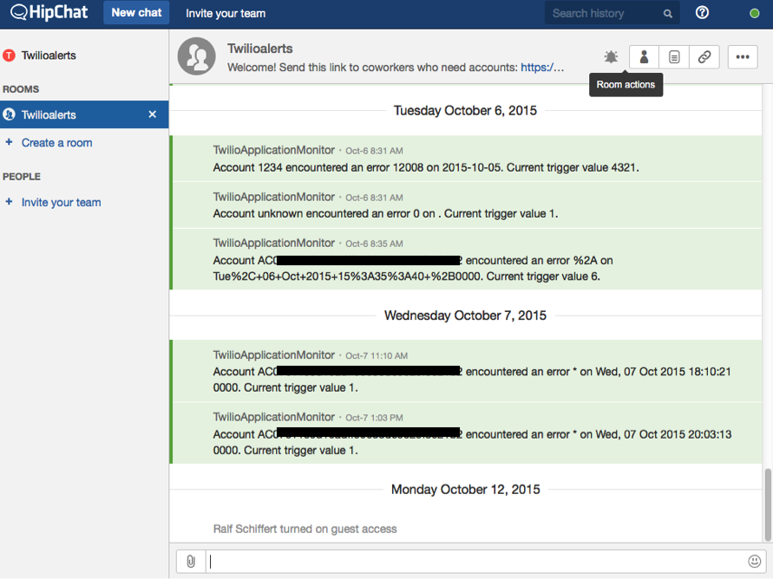Close the Twilioalerts room tab

[x=153, y=114]
